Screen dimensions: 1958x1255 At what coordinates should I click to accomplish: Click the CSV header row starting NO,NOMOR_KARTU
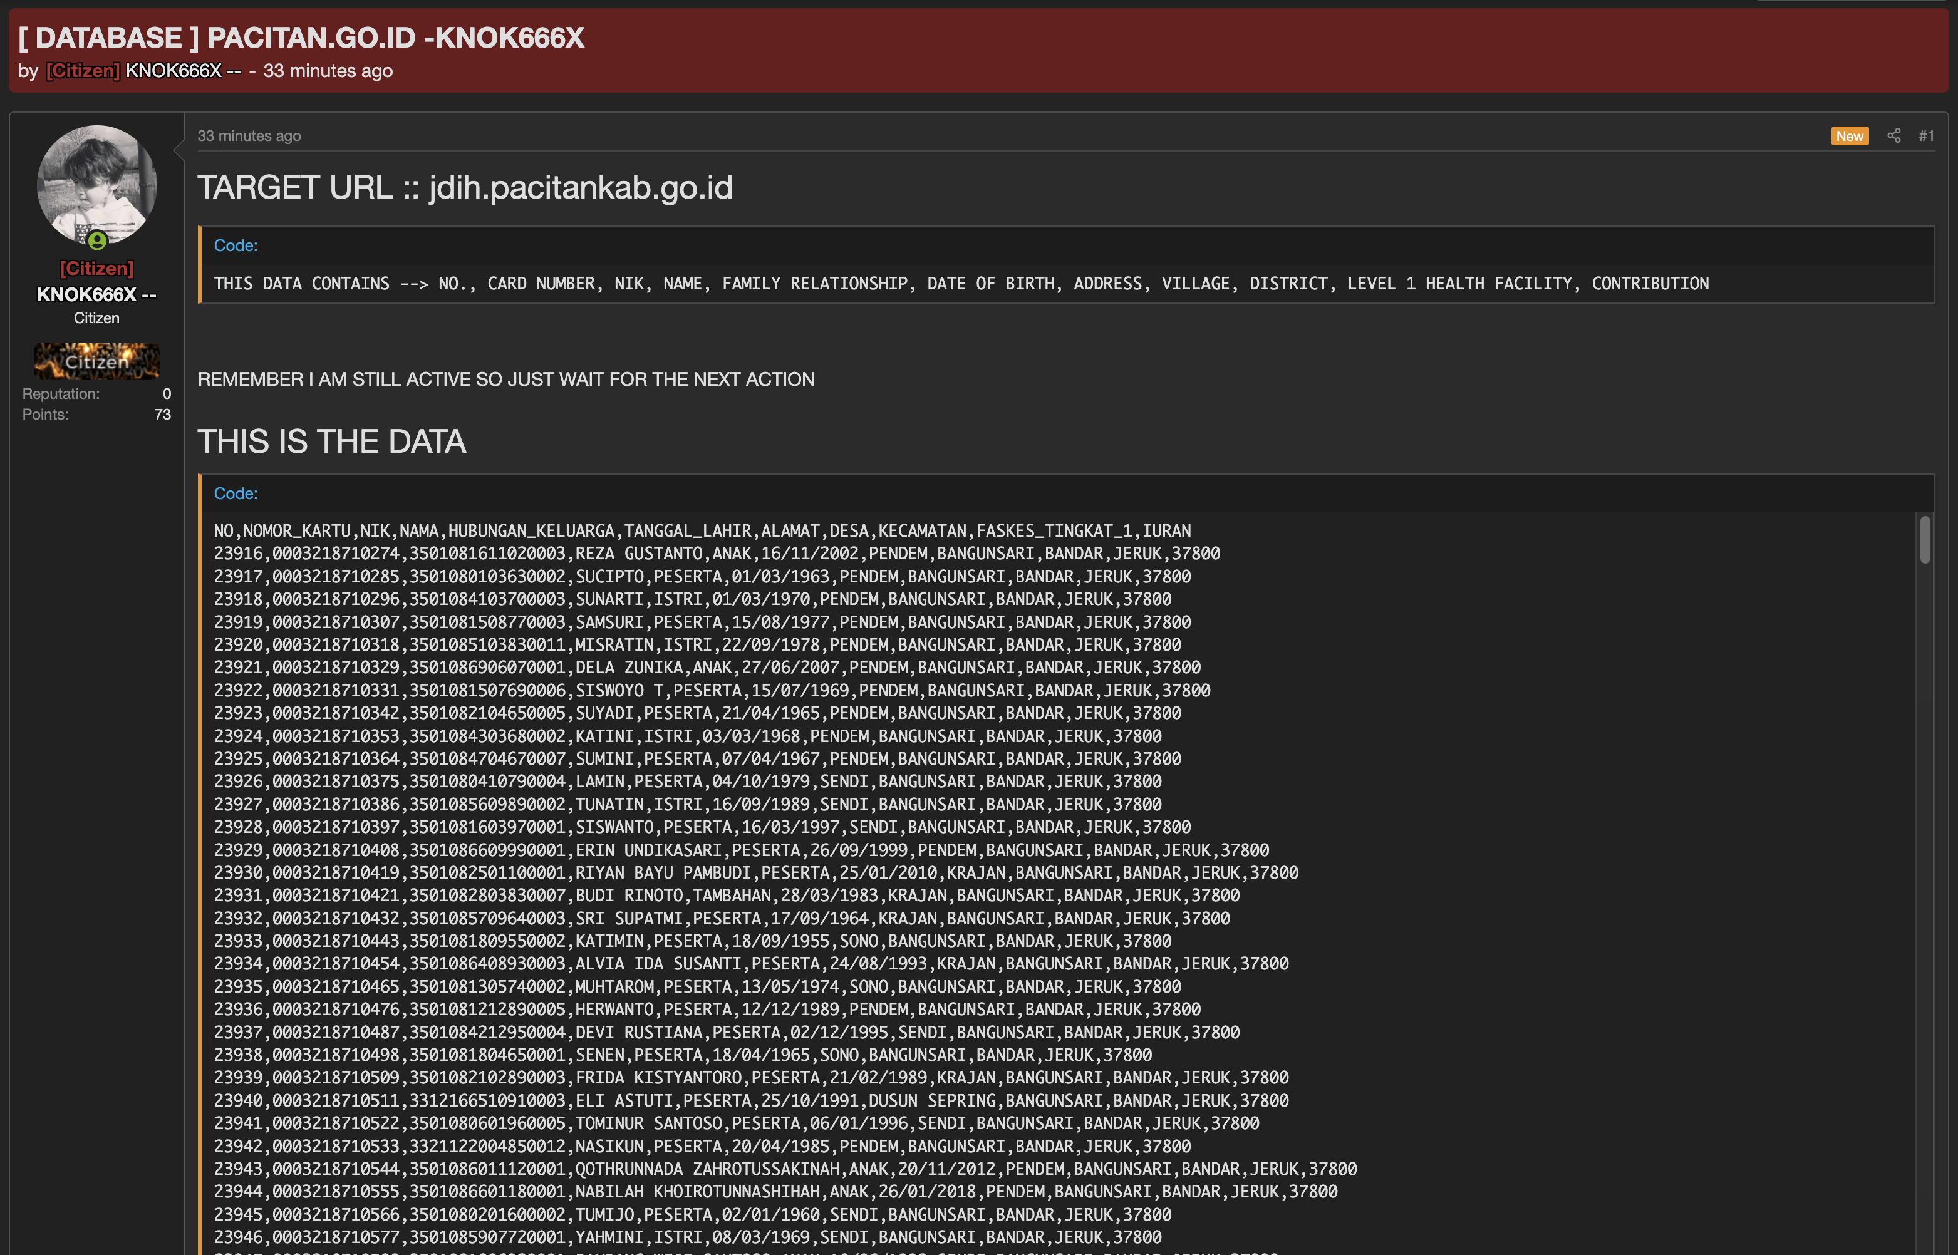702,530
